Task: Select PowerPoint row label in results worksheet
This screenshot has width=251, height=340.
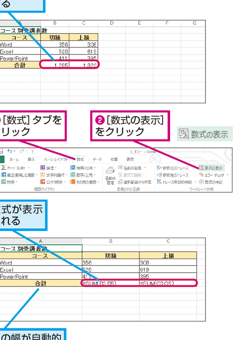Action: point(20,58)
